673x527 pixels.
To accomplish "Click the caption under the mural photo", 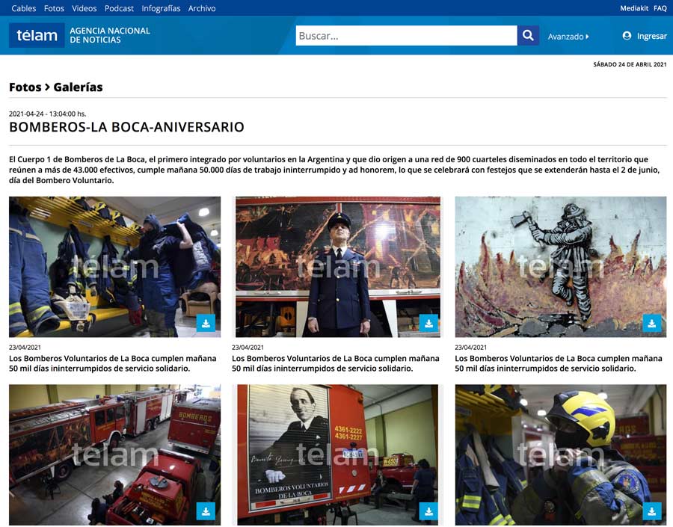I will [x=559, y=363].
